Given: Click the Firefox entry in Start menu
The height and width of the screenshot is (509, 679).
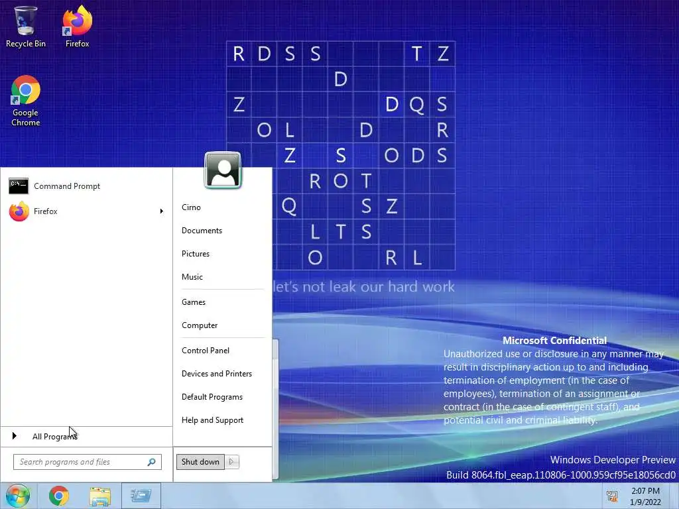Looking at the screenshot, I should coord(87,211).
